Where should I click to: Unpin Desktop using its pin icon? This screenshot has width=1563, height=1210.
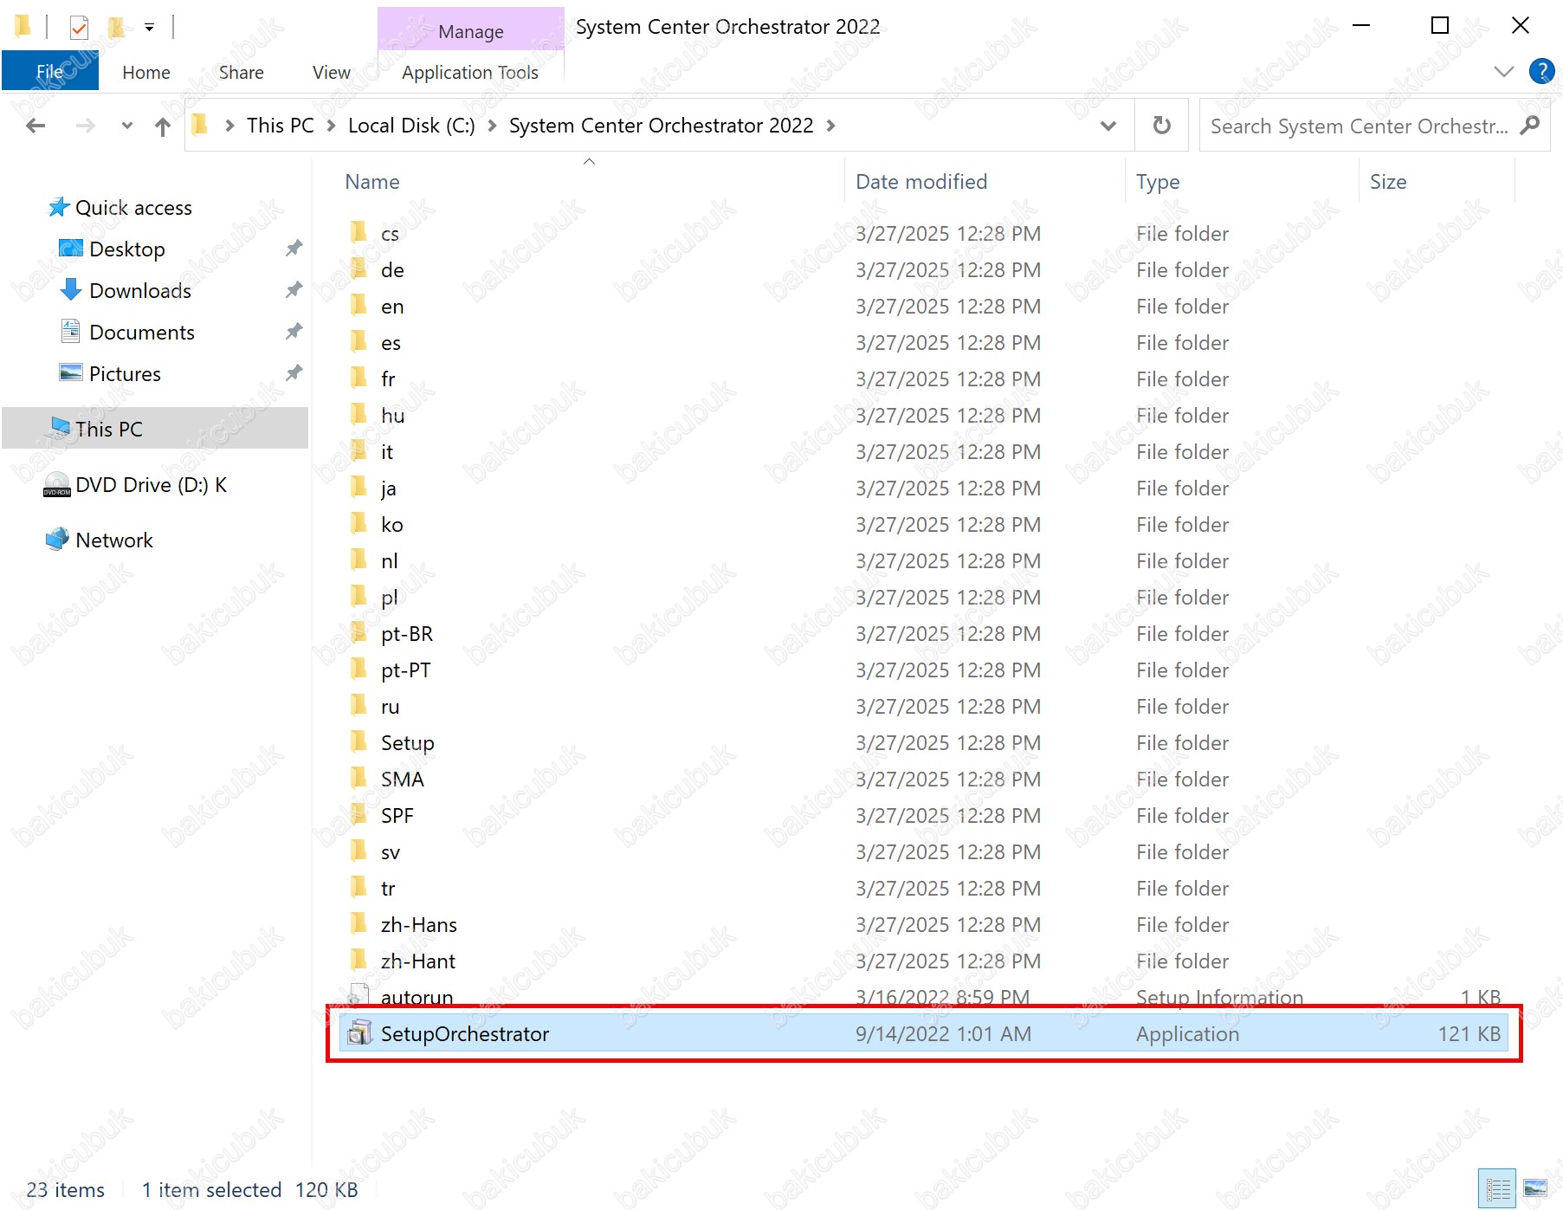tap(294, 249)
